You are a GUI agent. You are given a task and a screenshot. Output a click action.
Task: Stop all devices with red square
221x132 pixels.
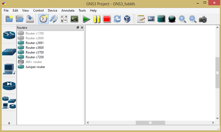107,19
